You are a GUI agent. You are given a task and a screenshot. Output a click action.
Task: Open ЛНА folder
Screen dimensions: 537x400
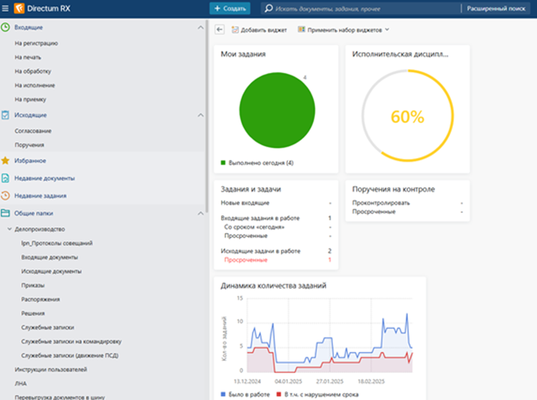20,383
